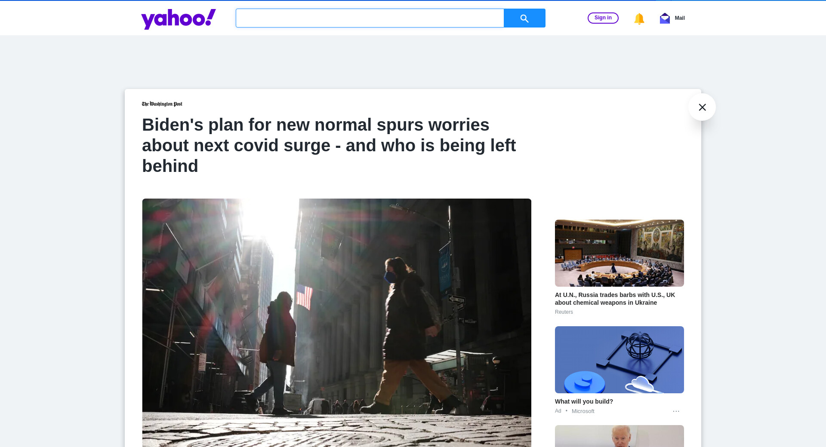Image resolution: width=826 pixels, height=447 pixels.
Task: Open the U.N. Security Council thumbnail
Action: click(x=619, y=253)
